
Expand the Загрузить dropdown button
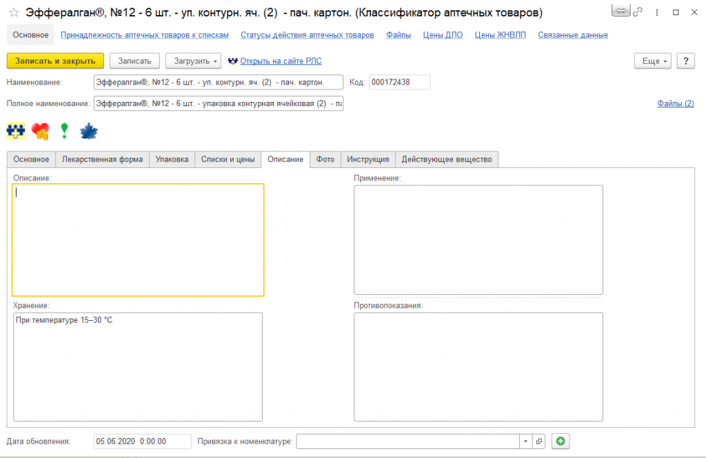coord(193,61)
